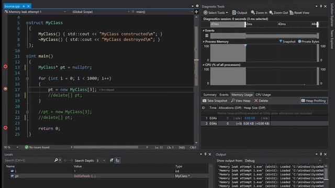Pin the Output panel
Image resolution: width=335 pixels, height=188 pixels.
(321, 154)
